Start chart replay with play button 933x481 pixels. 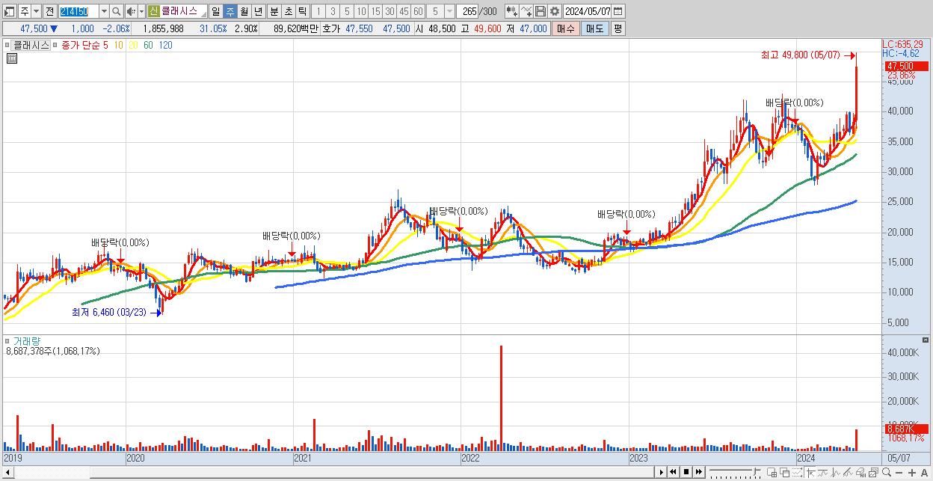point(661,472)
